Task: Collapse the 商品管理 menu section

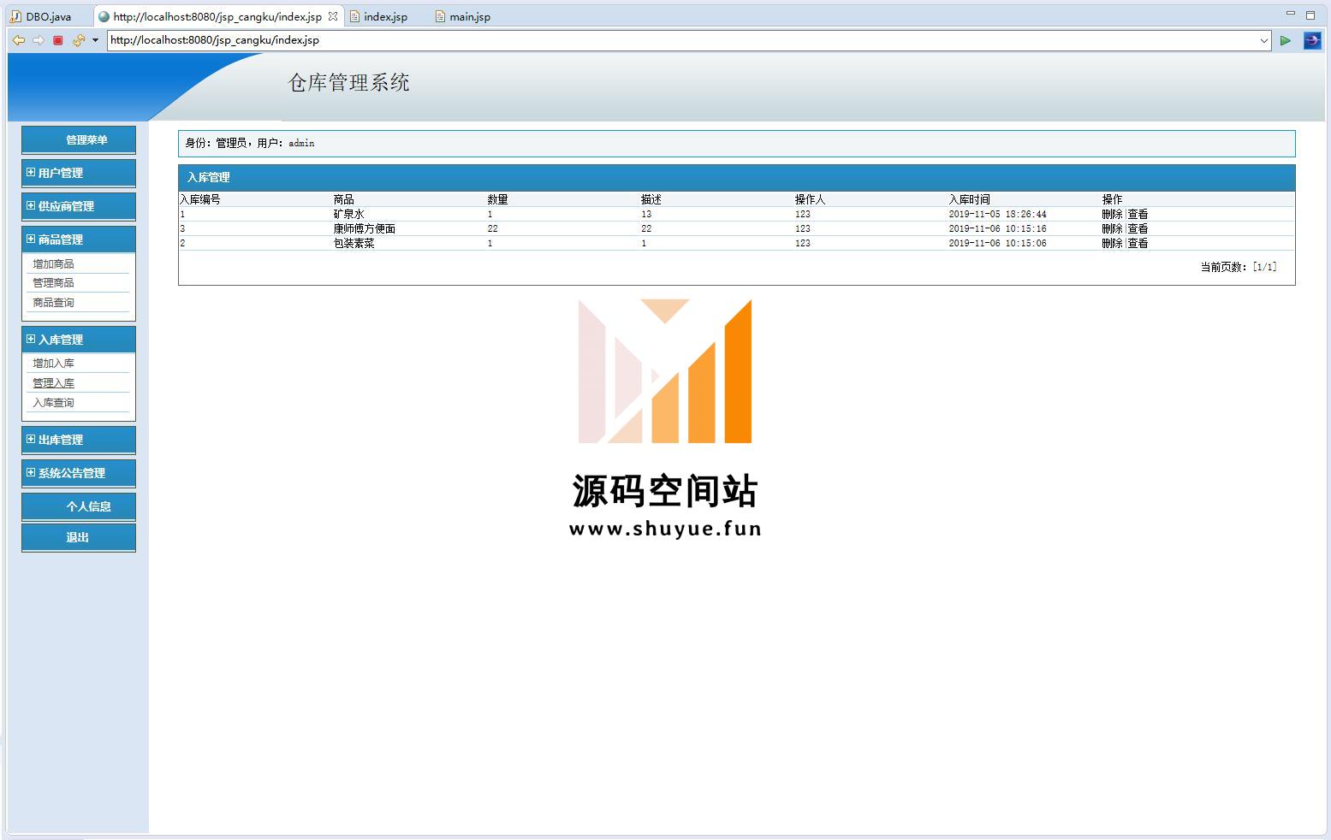Action: (79, 240)
